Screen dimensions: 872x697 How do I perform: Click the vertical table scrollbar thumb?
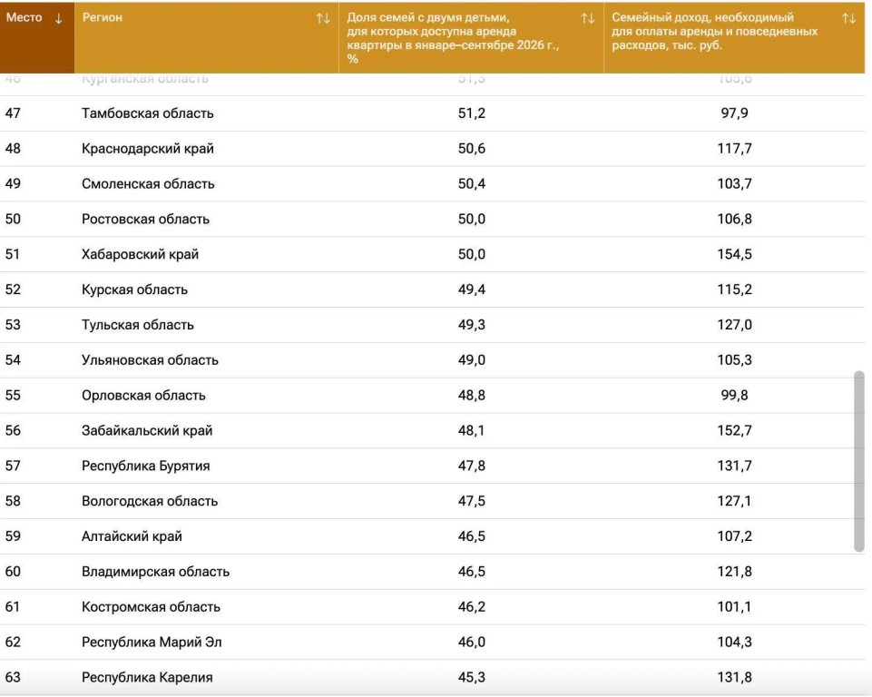(x=859, y=461)
